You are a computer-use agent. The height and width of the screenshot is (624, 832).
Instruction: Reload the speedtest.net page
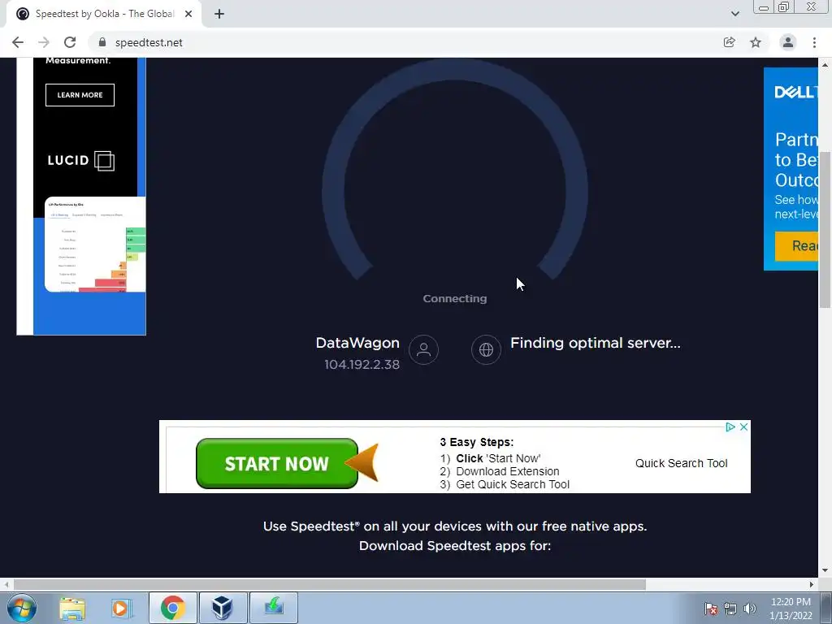click(x=70, y=42)
